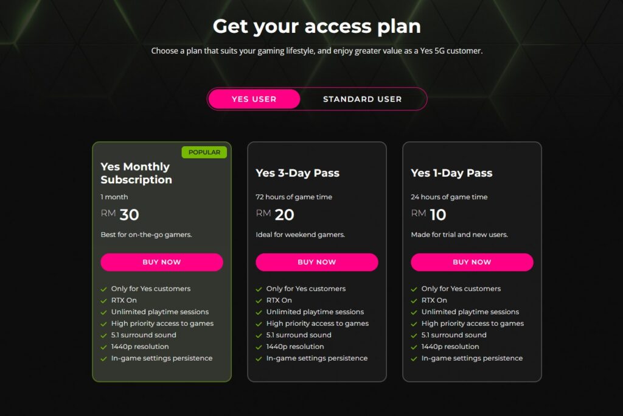The height and width of the screenshot is (416, 623).
Task: Click the checkmark beside "In-game settings persistence" in Monthly plan
Action: 105,358
